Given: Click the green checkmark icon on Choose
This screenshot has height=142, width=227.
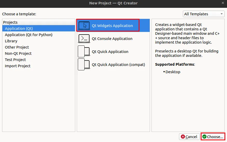Looking at the screenshot, I should pos(204,137).
